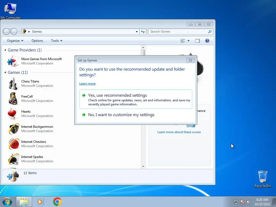Choose Yes, use recommended settings
Viewport: 276px width, 207px height.
[136, 99]
